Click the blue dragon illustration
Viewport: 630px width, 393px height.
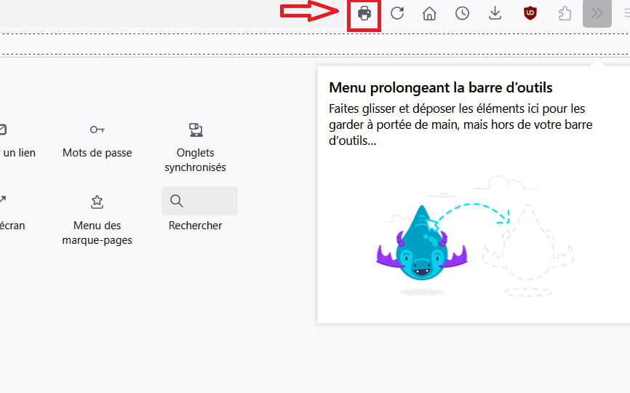point(422,247)
